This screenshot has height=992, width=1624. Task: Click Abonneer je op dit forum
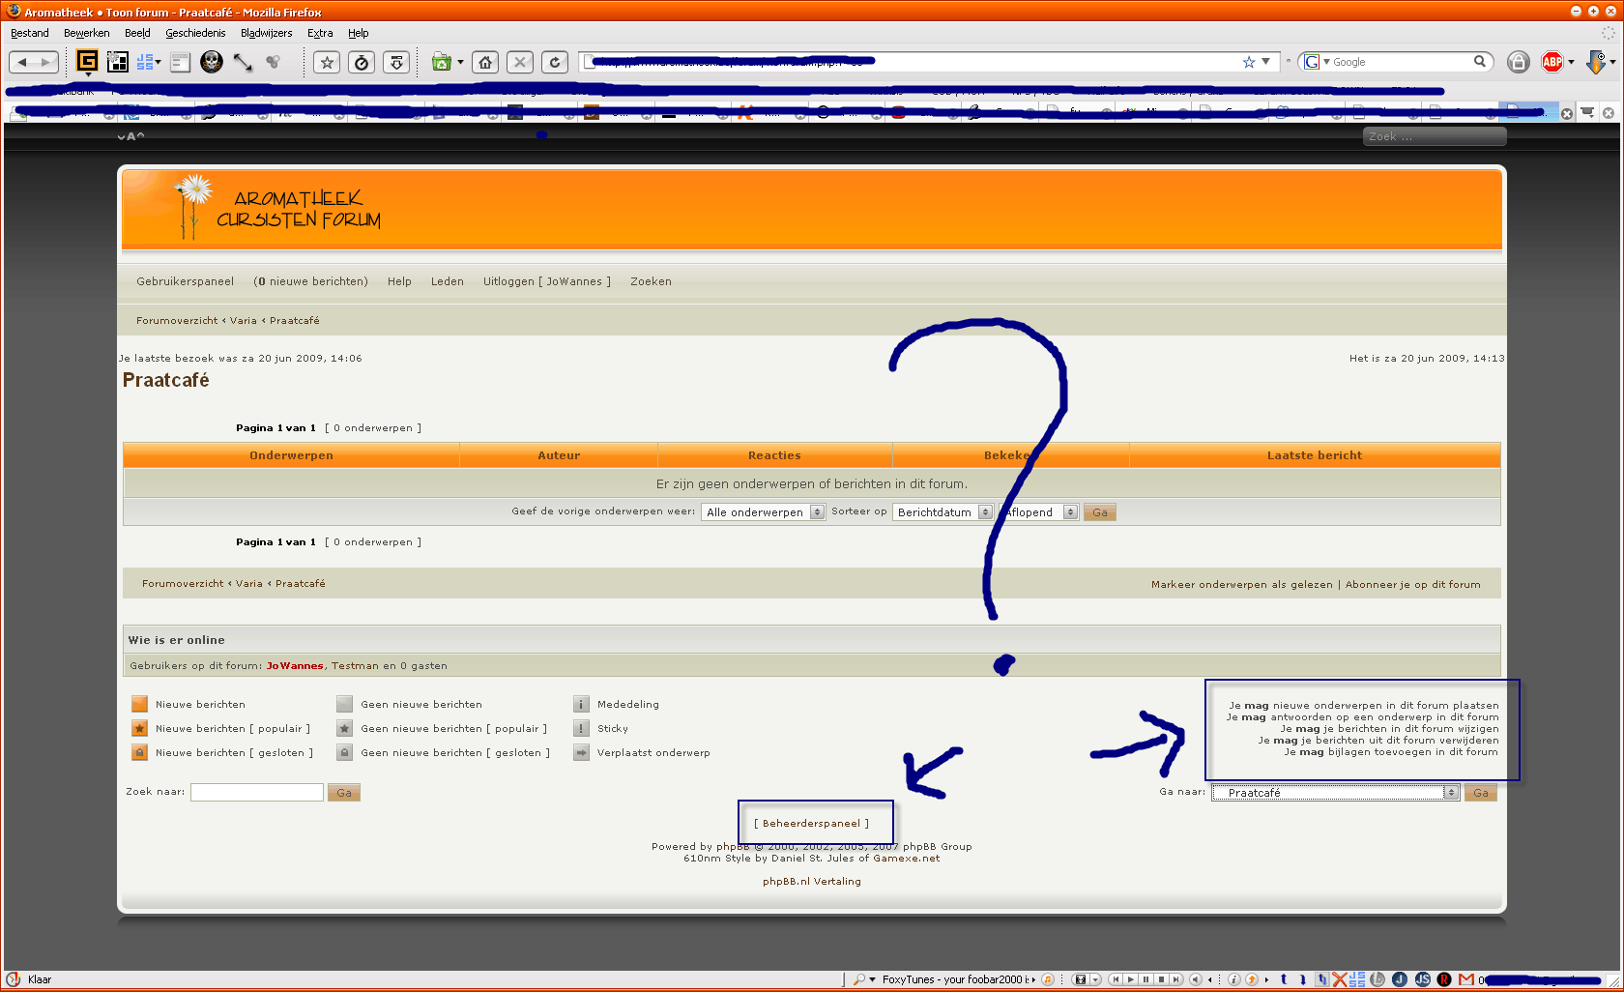click(1412, 585)
